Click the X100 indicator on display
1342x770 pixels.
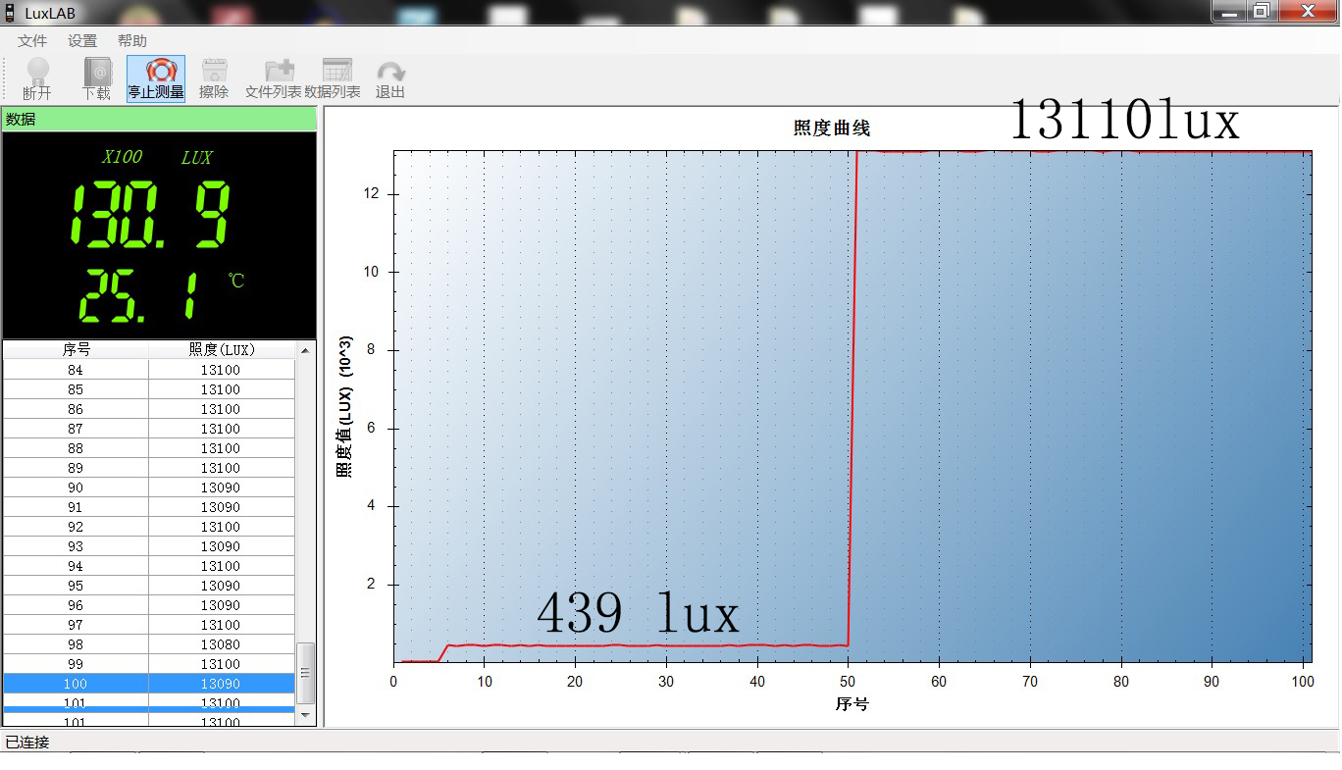coord(123,157)
